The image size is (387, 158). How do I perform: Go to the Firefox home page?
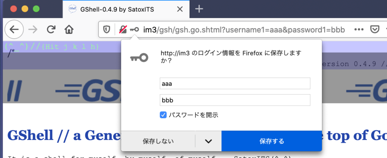pyautogui.click(x=69, y=30)
